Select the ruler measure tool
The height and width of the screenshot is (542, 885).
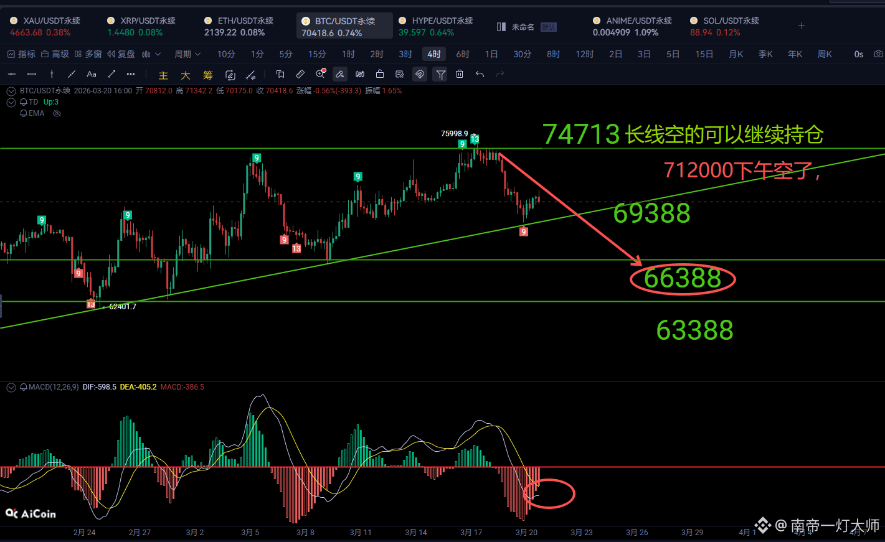tap(300, 74)
